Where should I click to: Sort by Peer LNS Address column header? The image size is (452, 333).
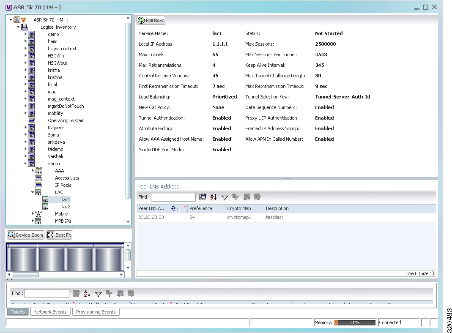pos(162,208)
